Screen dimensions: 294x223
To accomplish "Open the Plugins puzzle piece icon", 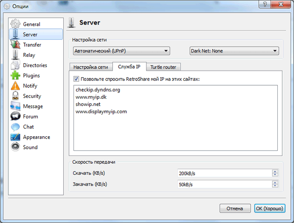I will [x=15, y=75].
